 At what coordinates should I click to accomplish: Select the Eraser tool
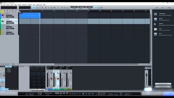[x=43, y=8]
